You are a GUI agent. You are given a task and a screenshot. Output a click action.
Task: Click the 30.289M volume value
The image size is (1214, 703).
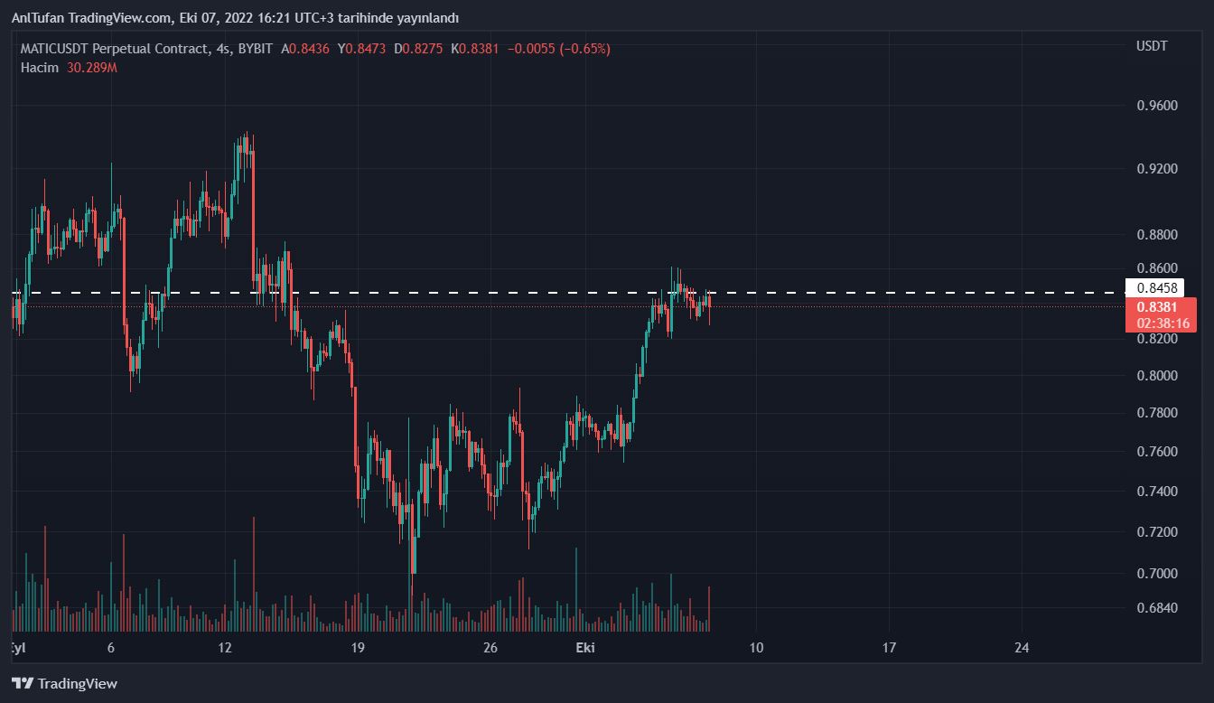[x=92, y=68]
